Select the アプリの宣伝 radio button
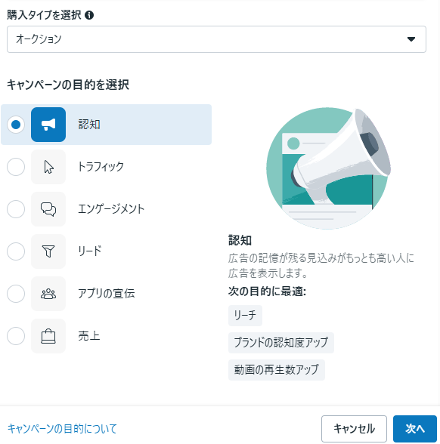The width and height of the screenshot is (440, 444). click(16, 294)
